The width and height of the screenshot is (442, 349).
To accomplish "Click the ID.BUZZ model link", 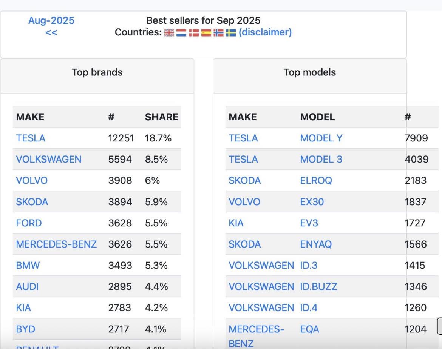I will 318,286.
